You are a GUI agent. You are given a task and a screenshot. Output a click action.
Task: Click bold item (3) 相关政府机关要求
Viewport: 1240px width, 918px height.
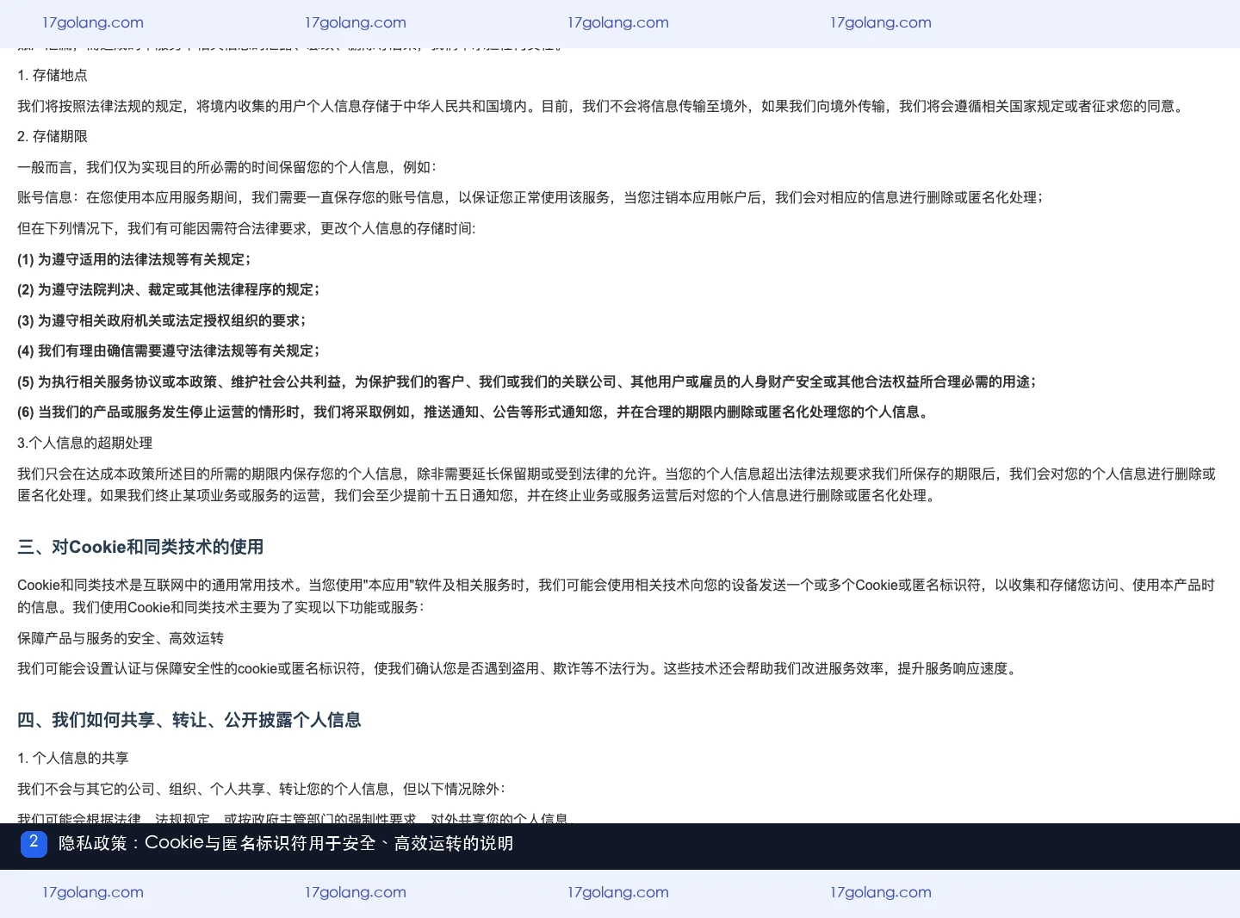tap(162, 321)
